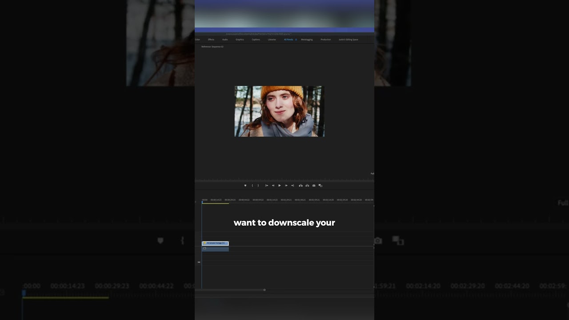Open the Metalogging workspace tab
The image size is (569, 320).
coord(307,40)
